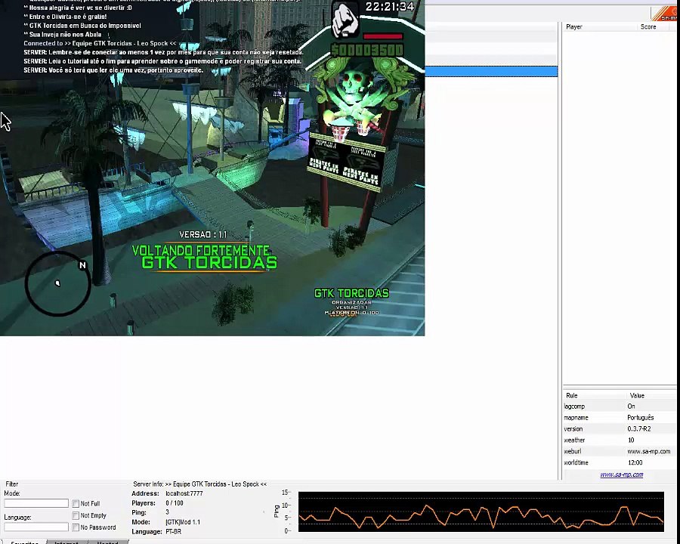Enable the Not Full filter checkbox

tap(76, 504)
